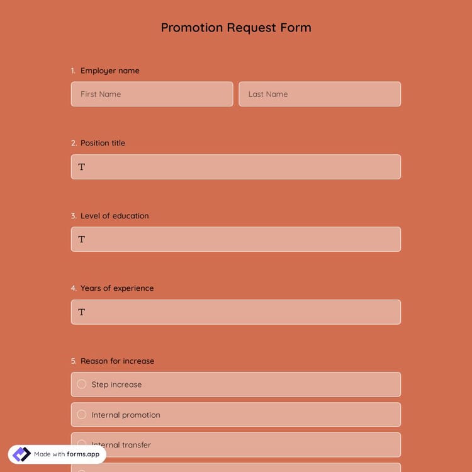Viewport: 472px width, 472px height.
Task: Click the Reason for increase question label
Action: [117, 361]
